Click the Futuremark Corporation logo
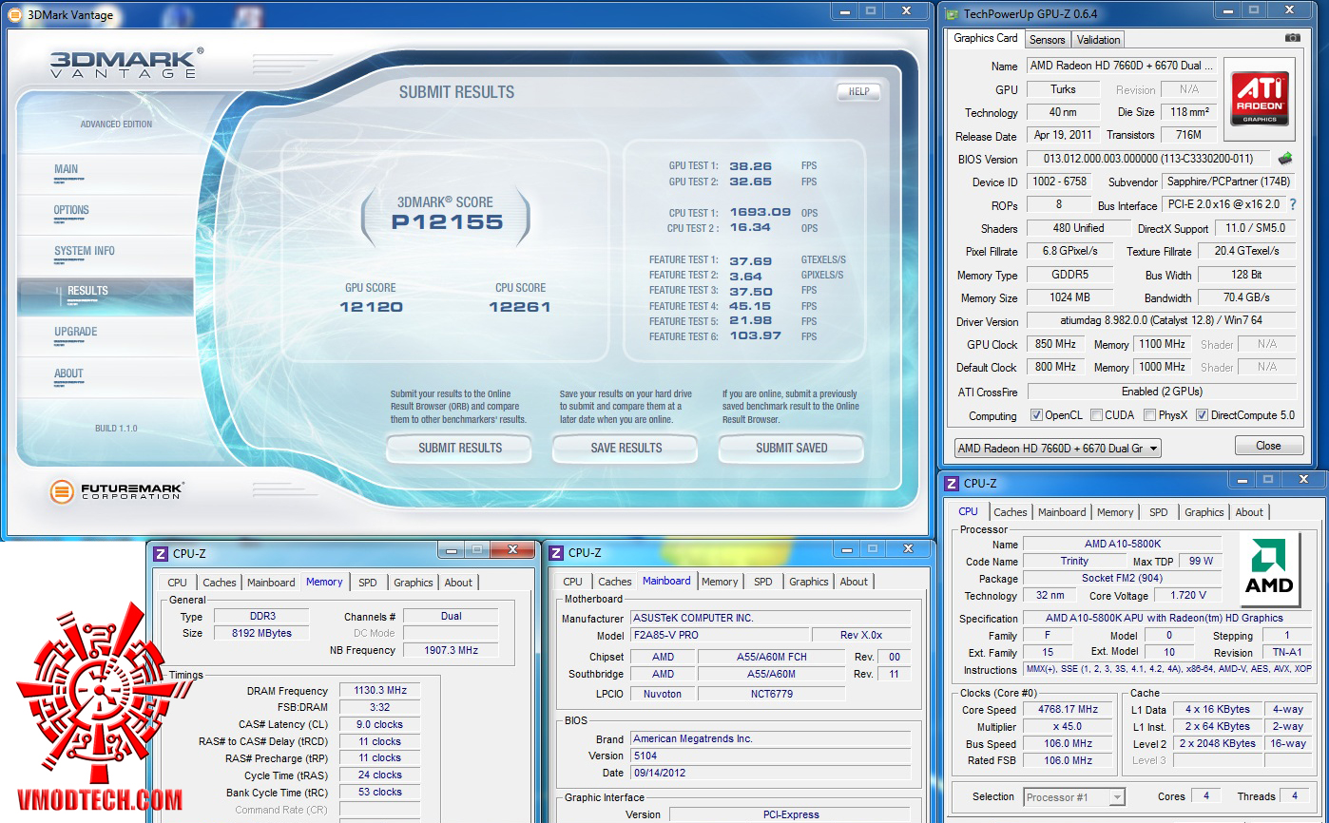 coord(116,492)
